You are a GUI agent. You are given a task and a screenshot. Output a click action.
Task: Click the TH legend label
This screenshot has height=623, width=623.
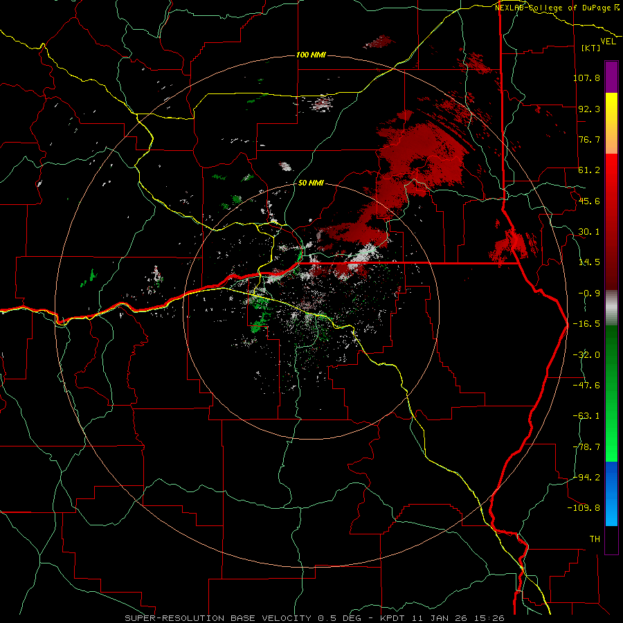[x=595, y=539]
